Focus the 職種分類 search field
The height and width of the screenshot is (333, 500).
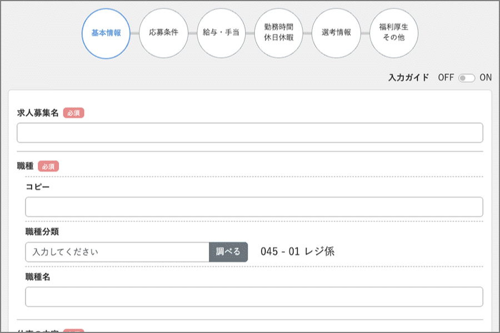coord(117,252)
